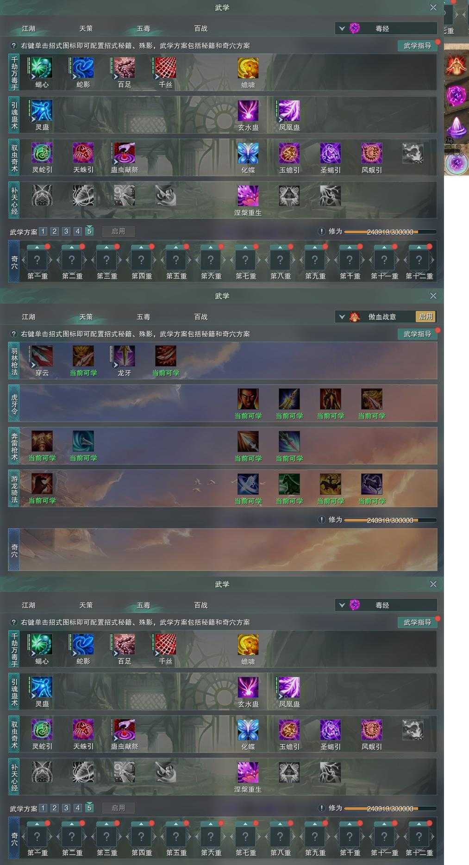Click the 修为 exclamation info icon in 傲血战意 panel
The image size is (469, 865).
click(322, 520)
